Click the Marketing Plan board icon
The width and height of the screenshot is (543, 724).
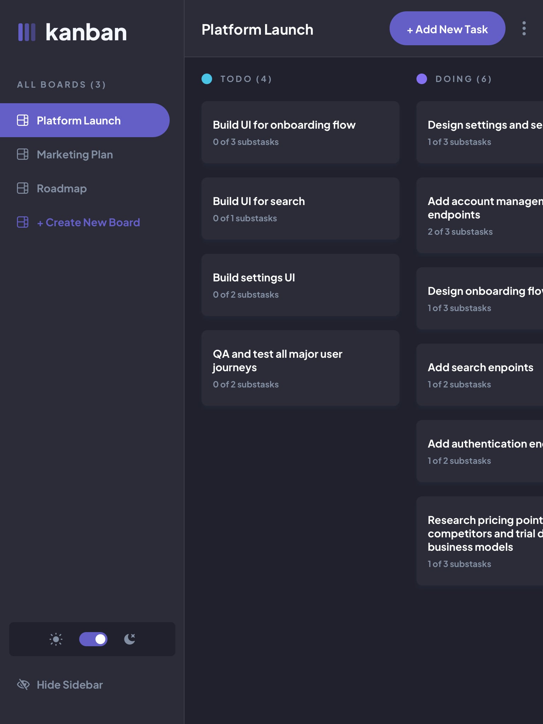point(23,154)
